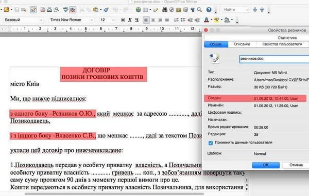
Task: Find previous with up arrow icon
Action: pyautogui.click(x=262, y=9)
